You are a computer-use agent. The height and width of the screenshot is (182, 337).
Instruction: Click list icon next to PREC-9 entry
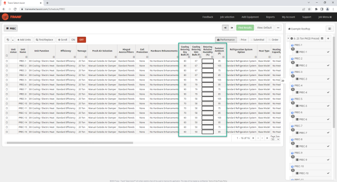coord(297,160)
